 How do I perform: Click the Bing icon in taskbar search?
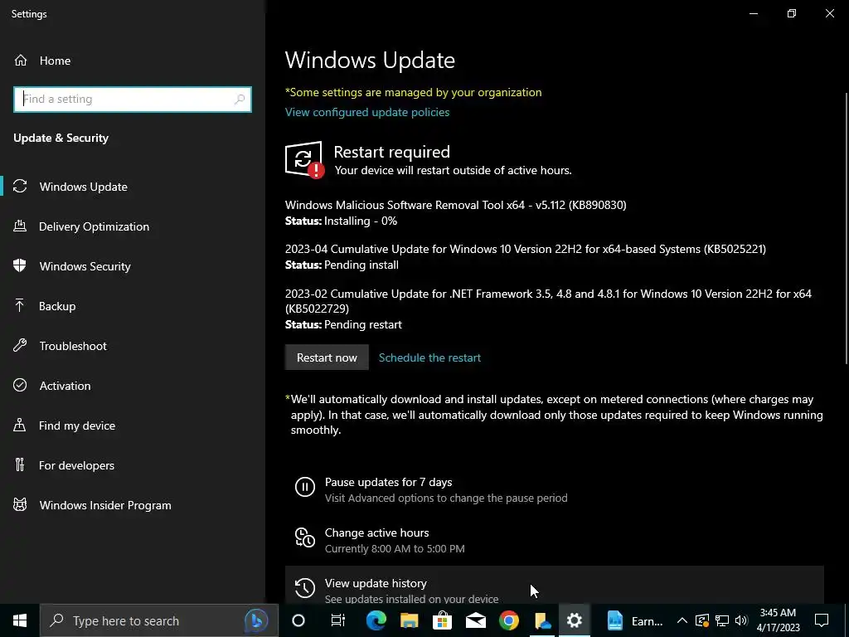point(256,620)
